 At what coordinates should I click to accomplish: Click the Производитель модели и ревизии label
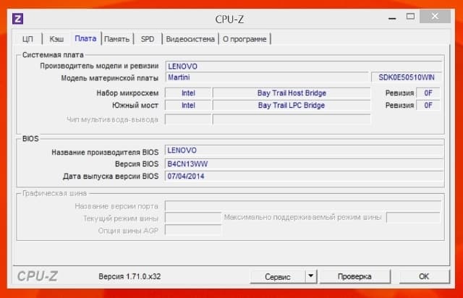(x=99, y=66)
